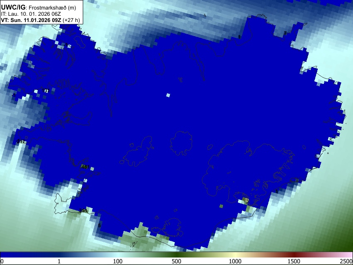Click the "351" station value on the map
353x265 pixels.
(x=83, y=211)
